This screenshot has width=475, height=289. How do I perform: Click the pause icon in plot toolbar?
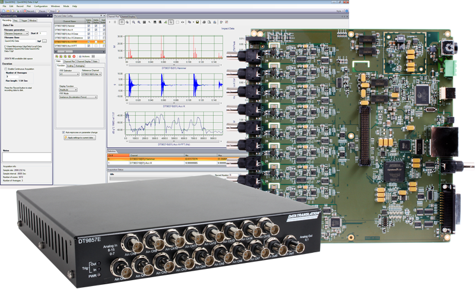115,22
